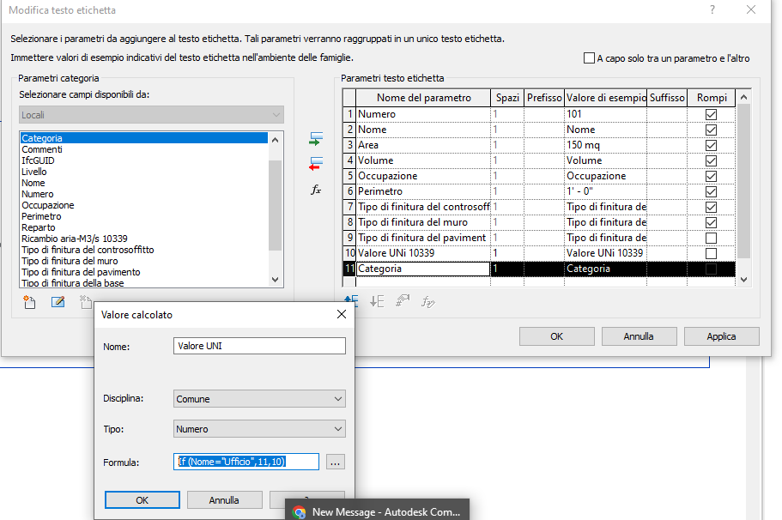The height and width of the screenshot is (520, 782).
Task: Uncheck Rompi for Nome row
Action: [711, 130]
